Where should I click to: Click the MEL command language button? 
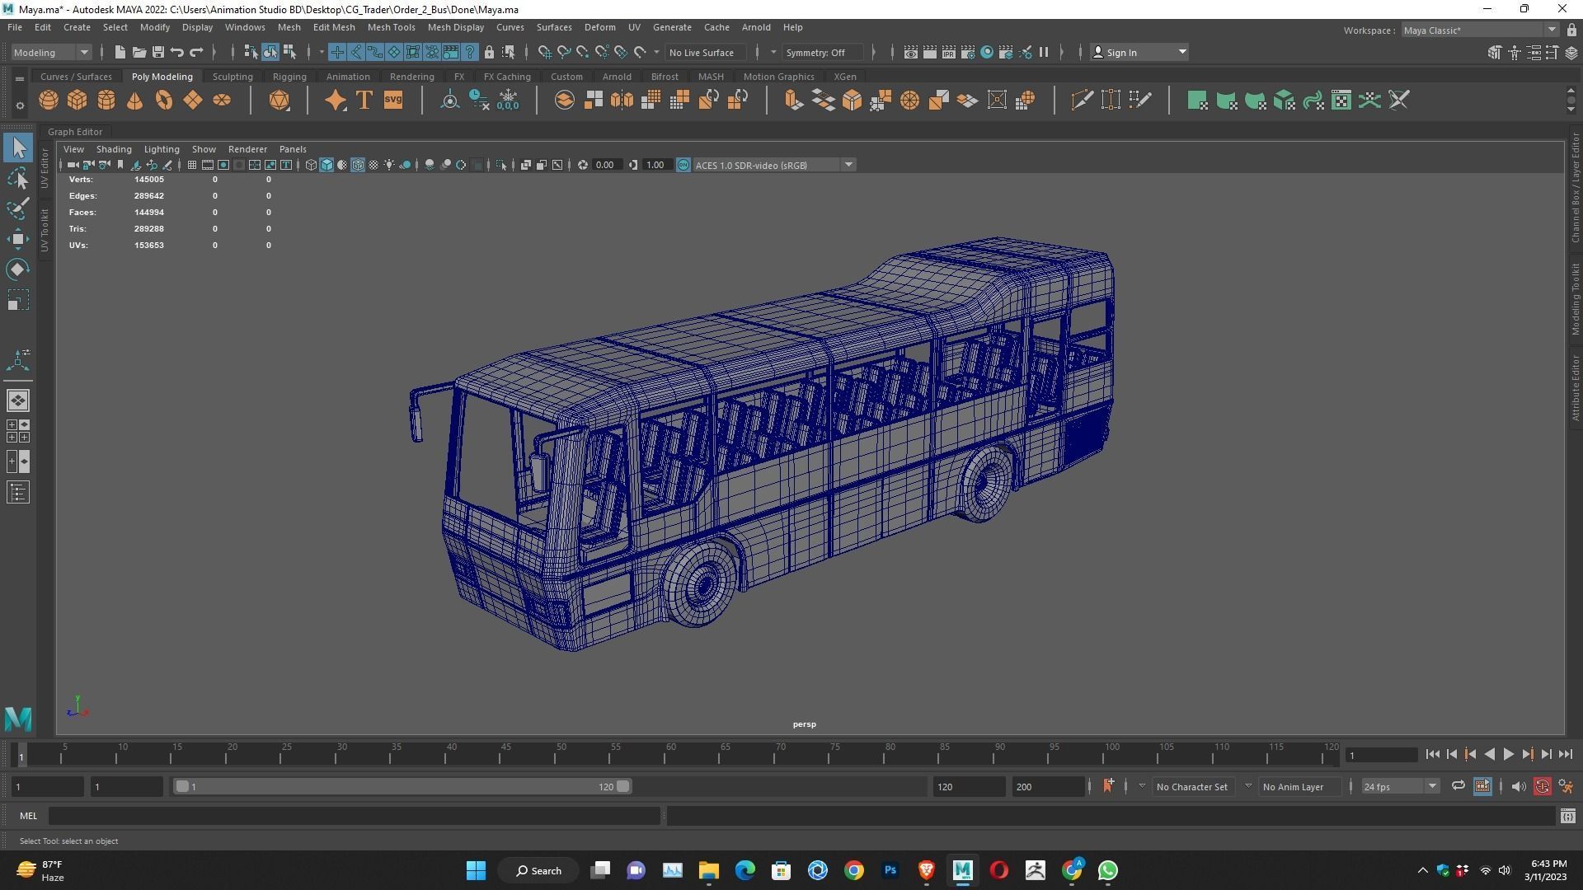pos(29,816)
